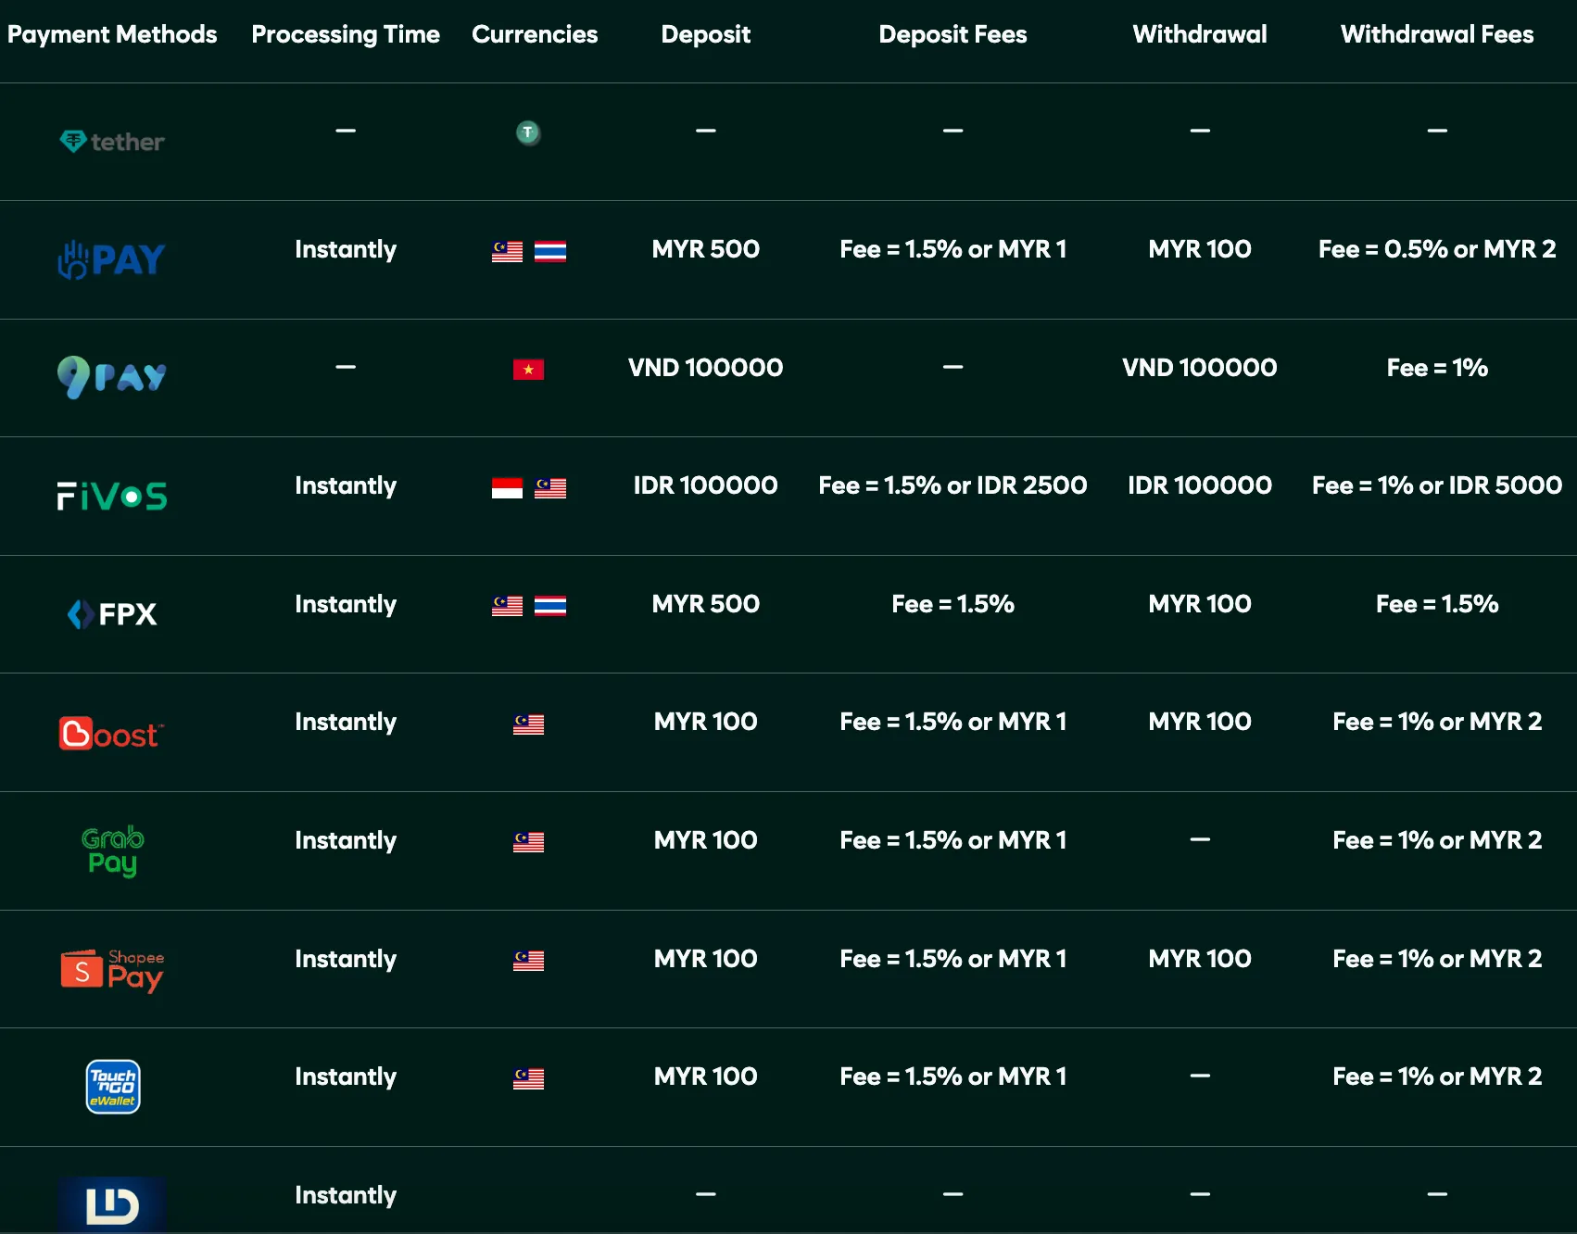
Task: Click the "Payment Methods" column header
Action: coord(112,34)
